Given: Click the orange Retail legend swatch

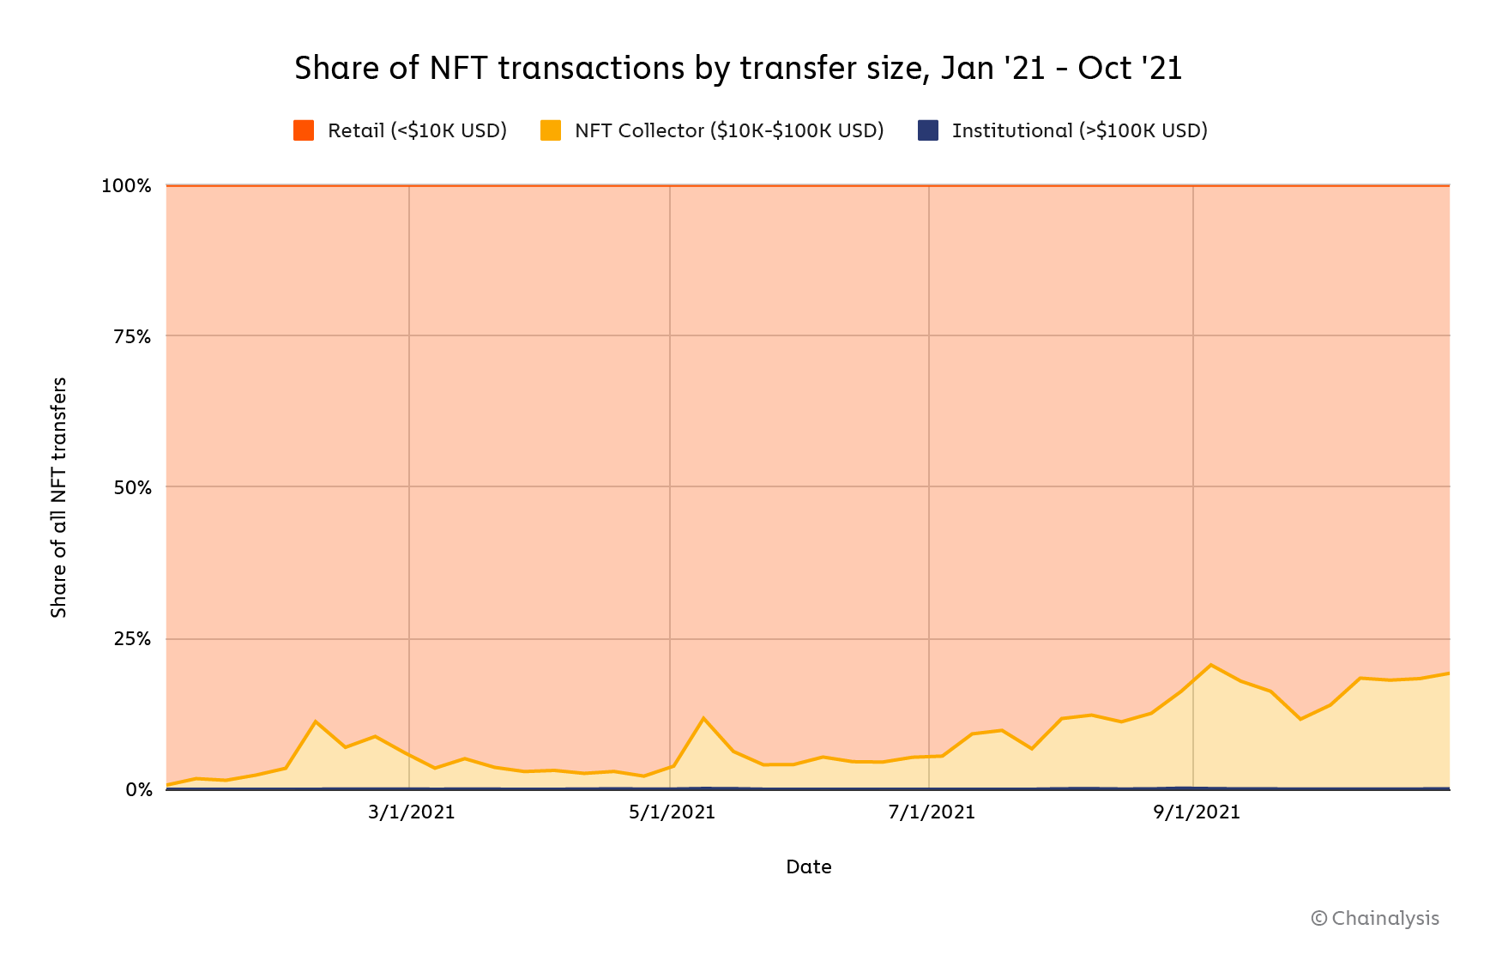Looking at the screenshot, I should 304,130.
